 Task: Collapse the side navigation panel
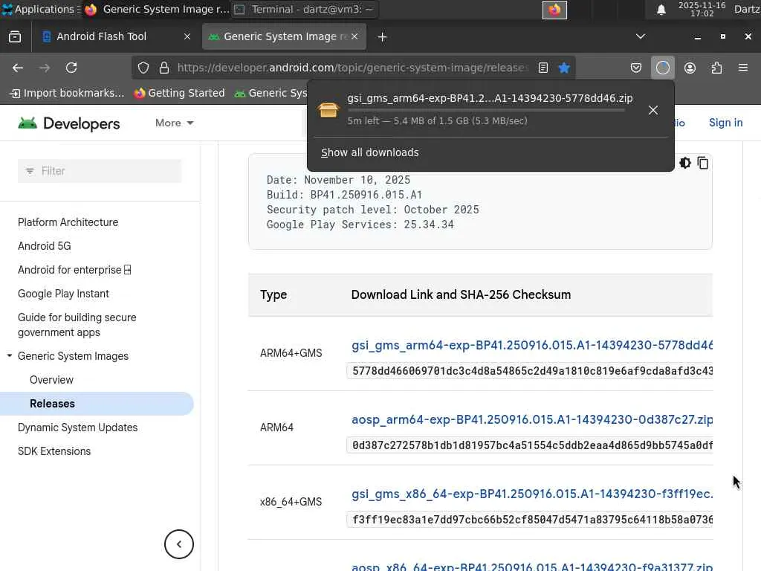(178, 544)
